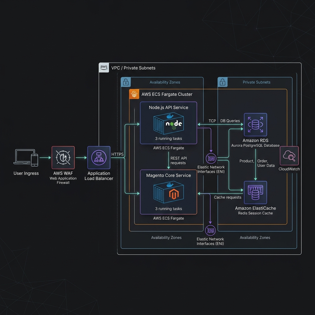Click the "TCP" connection label

click(x=212, y=121)
